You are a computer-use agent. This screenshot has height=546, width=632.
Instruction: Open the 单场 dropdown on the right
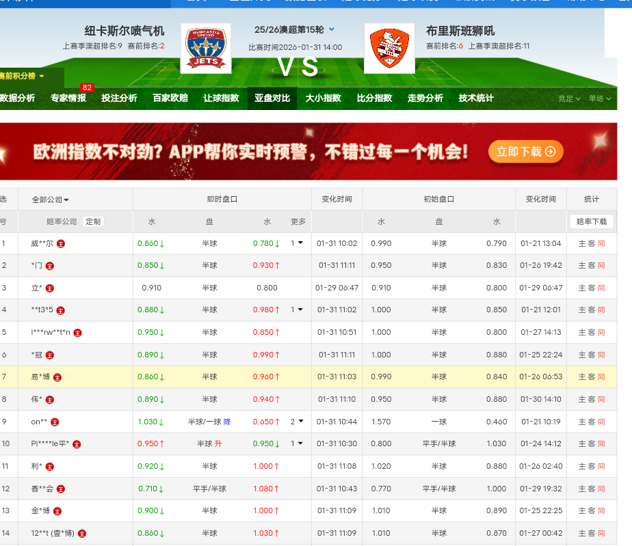tap(599, 98)
